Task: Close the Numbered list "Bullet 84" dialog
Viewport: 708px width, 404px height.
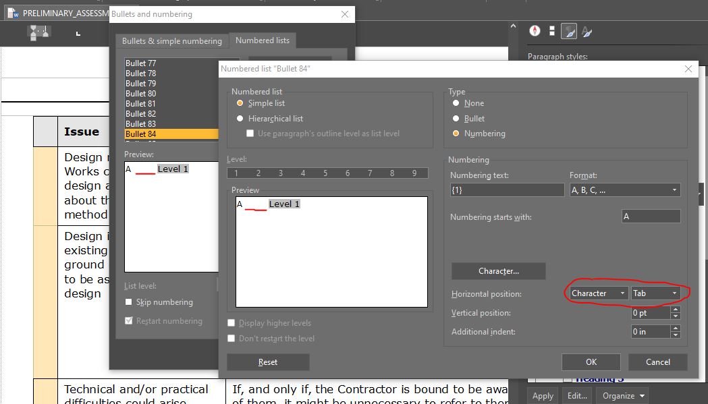Action: click(x=688, y=69)
